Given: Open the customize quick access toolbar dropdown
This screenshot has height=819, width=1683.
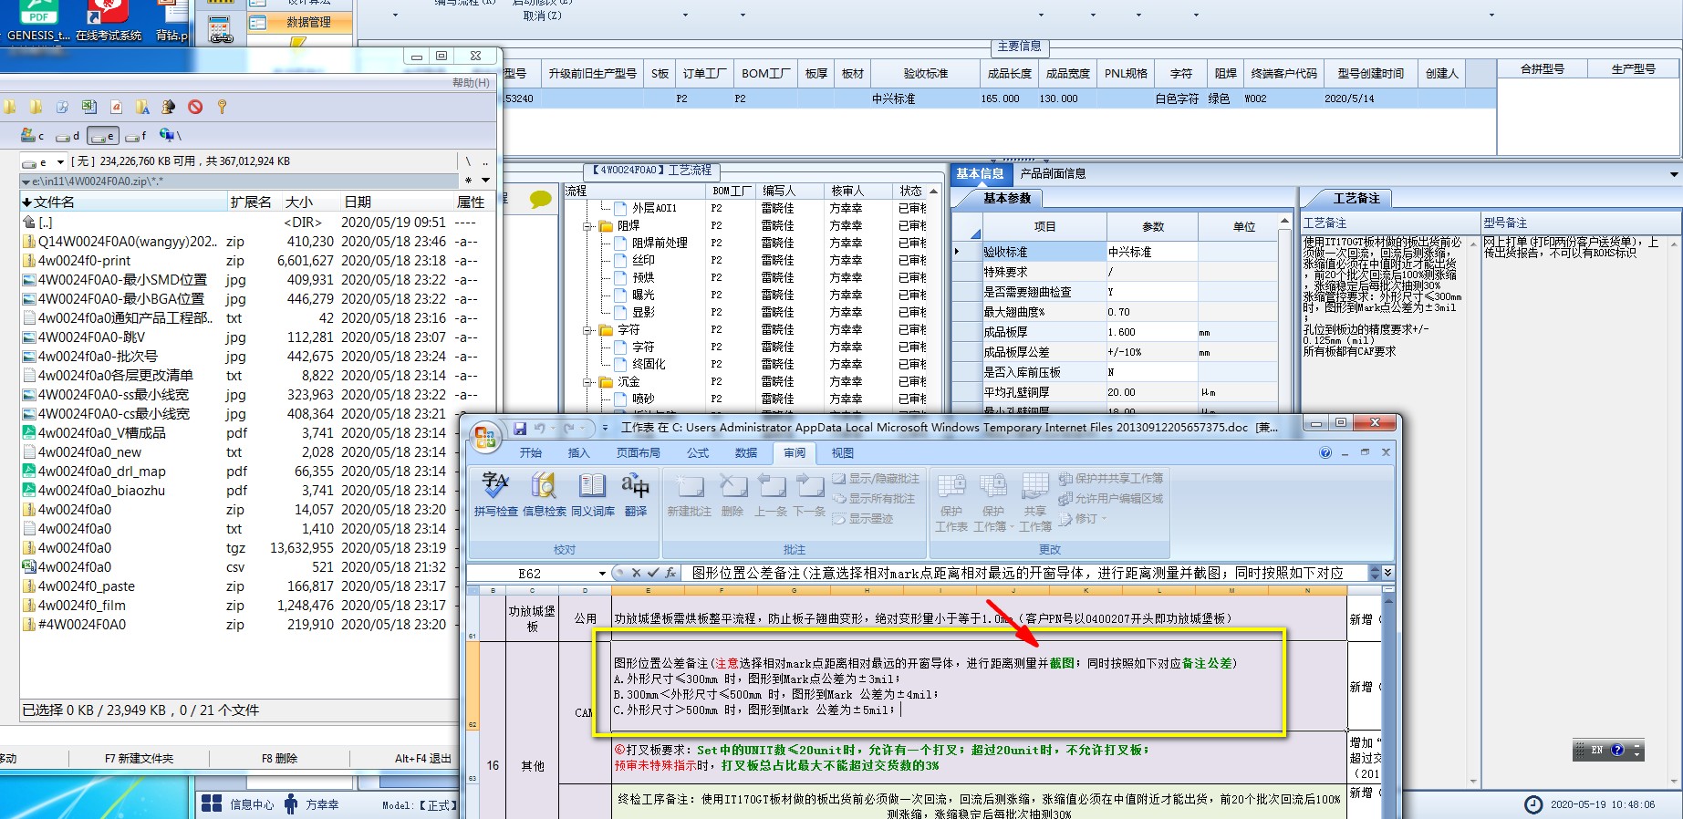Looking at the screenshot, I should 604,428.
